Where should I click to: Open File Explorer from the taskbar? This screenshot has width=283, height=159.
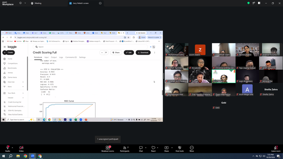tap(18, 156)
